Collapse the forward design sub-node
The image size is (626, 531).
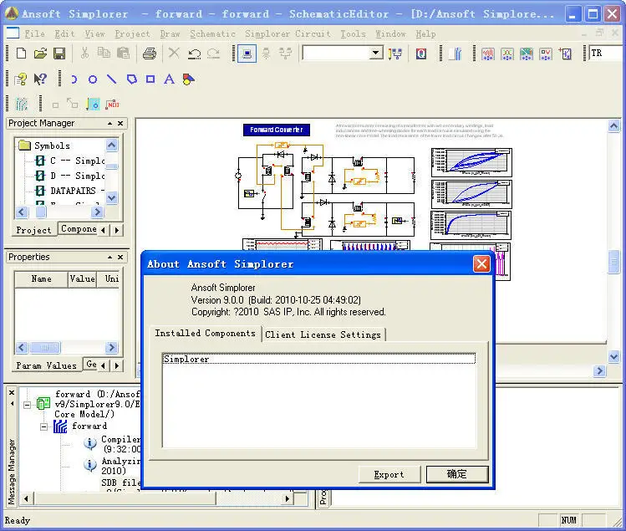point(44,426)
